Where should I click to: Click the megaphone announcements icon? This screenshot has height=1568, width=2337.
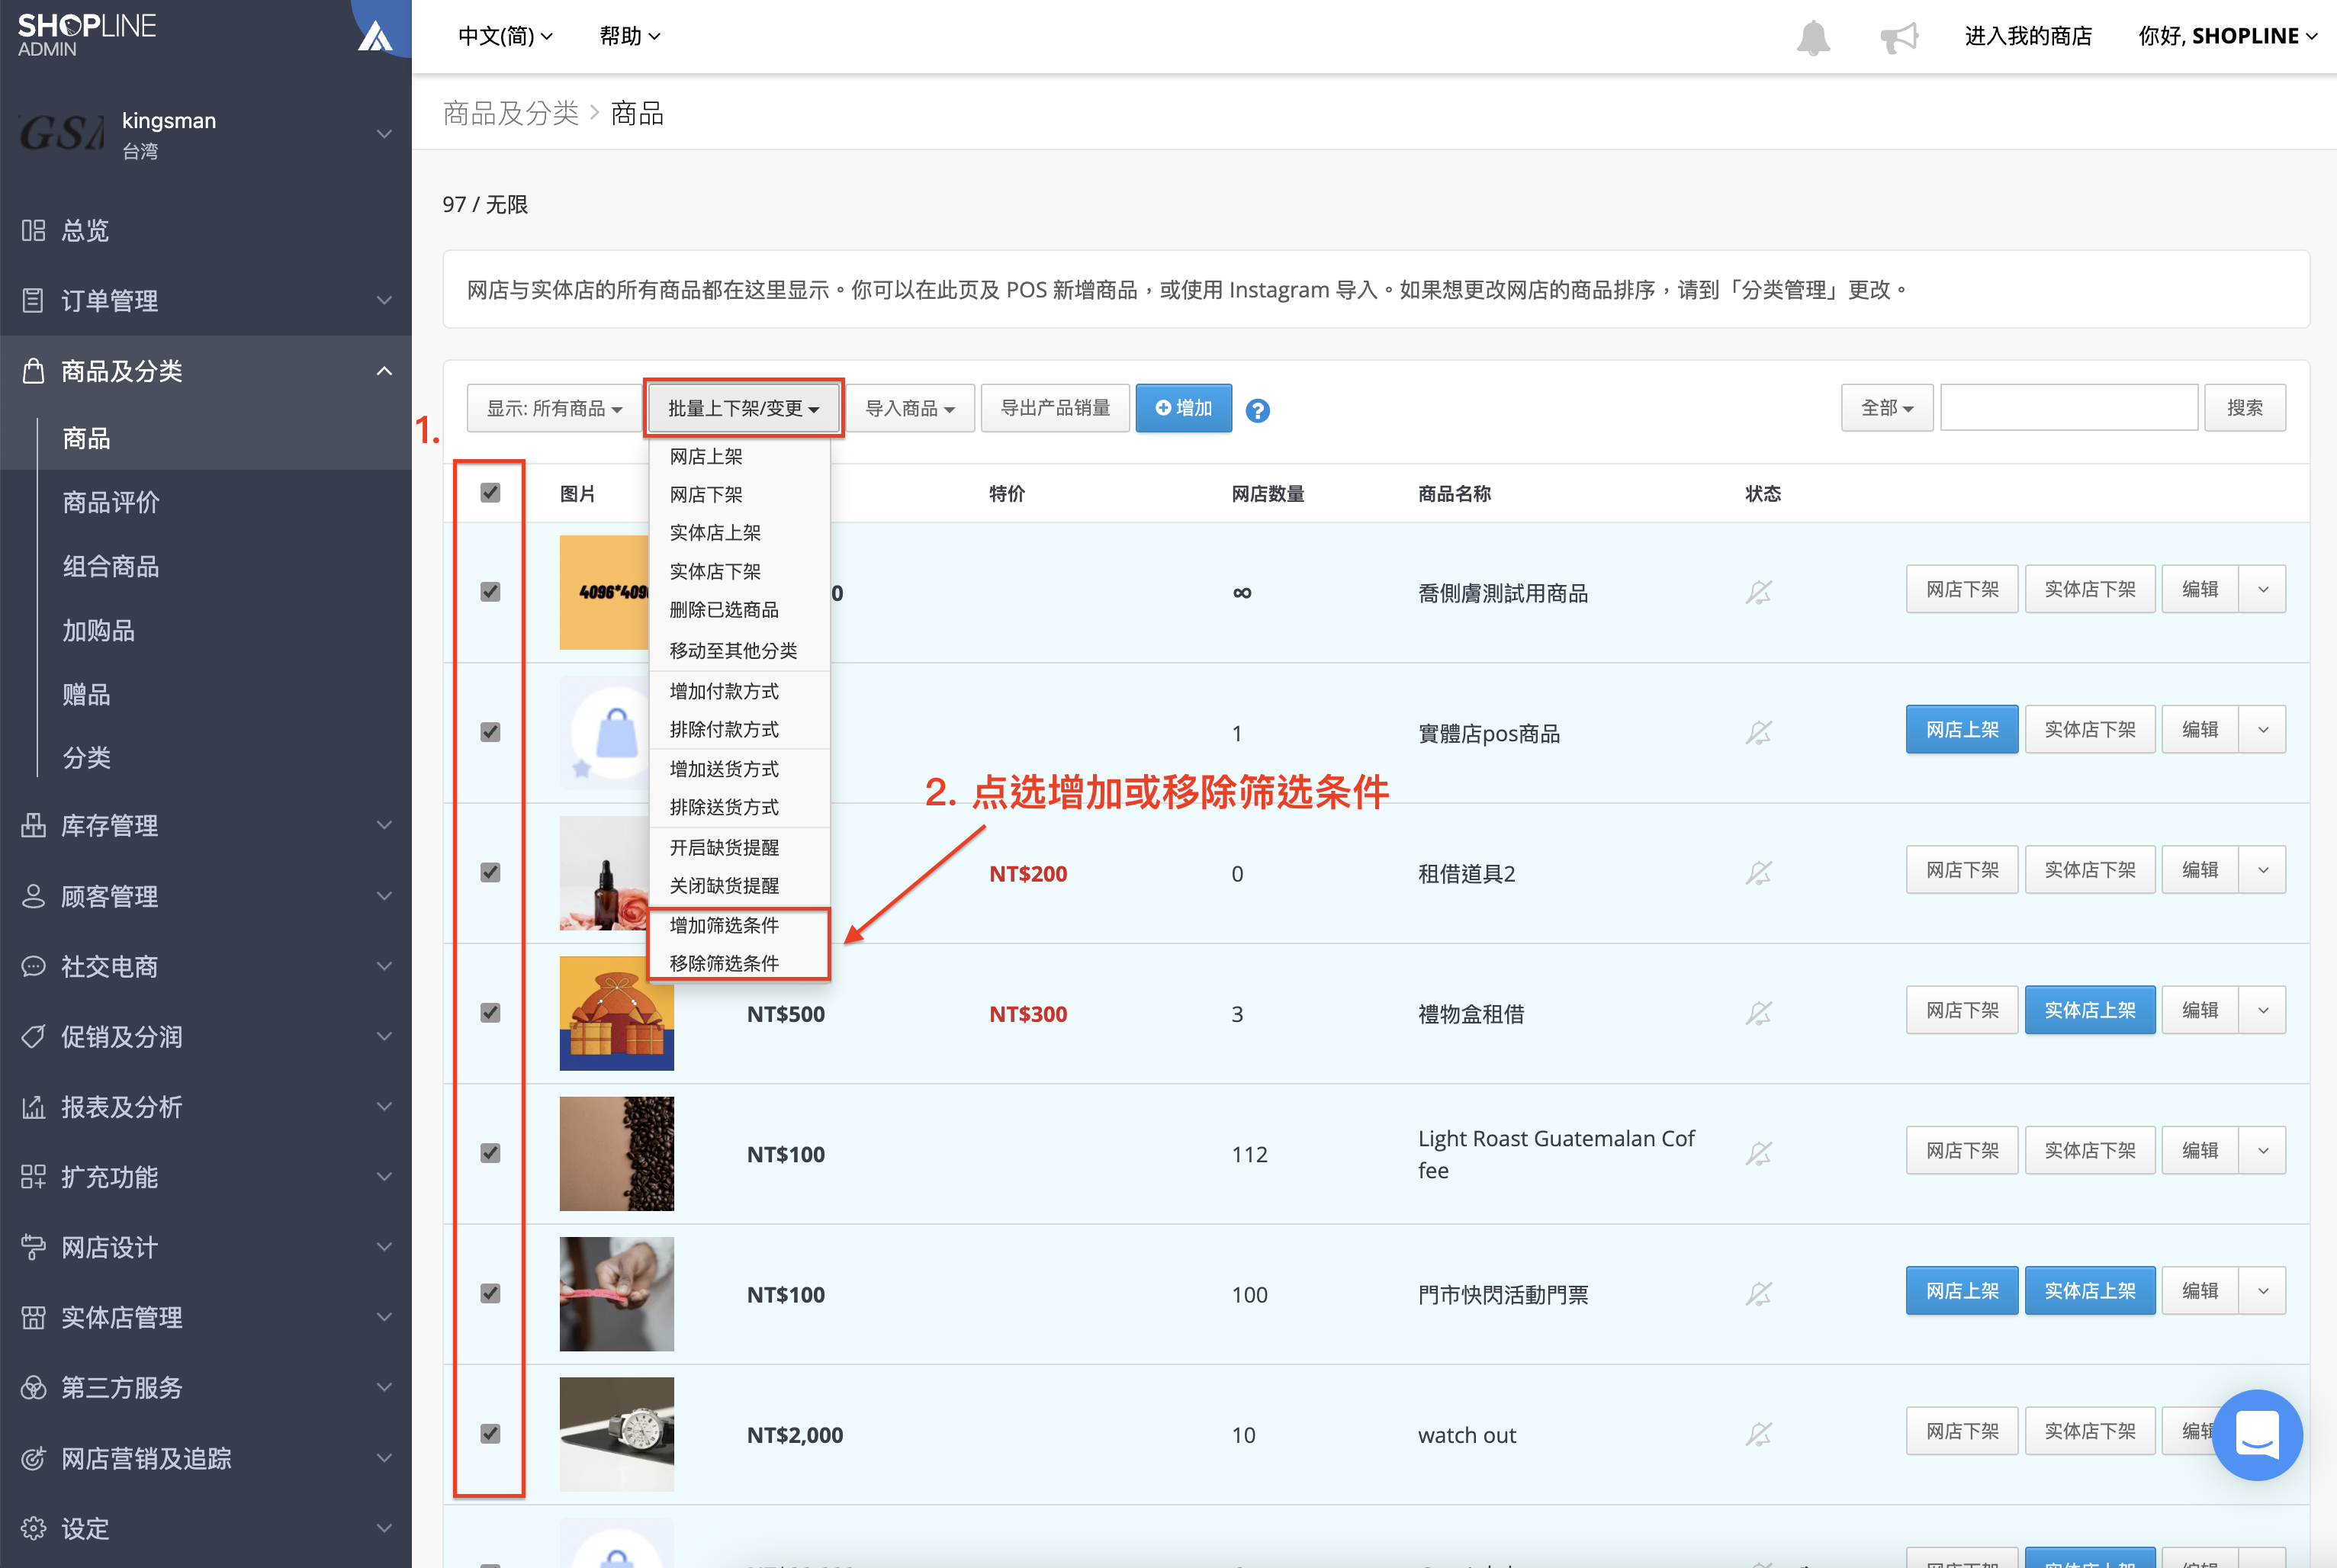coord(1898,37)
